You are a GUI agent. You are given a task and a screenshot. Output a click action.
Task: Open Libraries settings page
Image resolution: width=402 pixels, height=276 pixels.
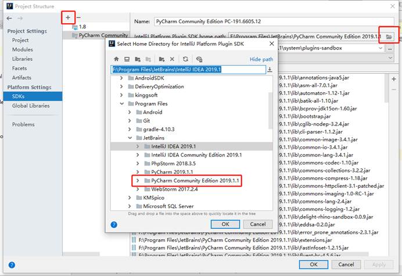22,59
